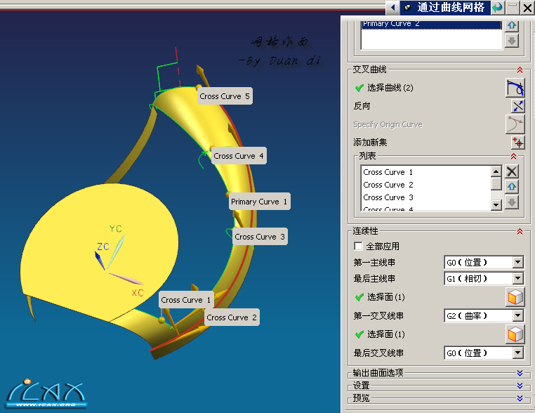
Task: Click list scrollbar down arrow
Action: pyautogui.click(x=496, y=205)
